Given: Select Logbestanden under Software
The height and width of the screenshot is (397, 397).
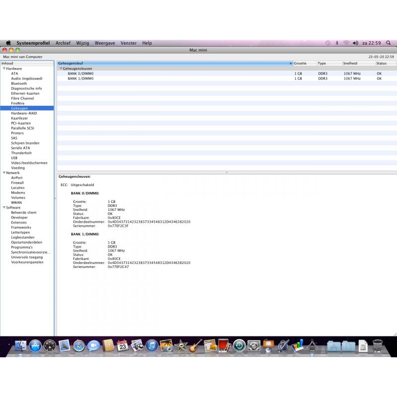Looking at the screenshot, I should click(x=22, y=237).
